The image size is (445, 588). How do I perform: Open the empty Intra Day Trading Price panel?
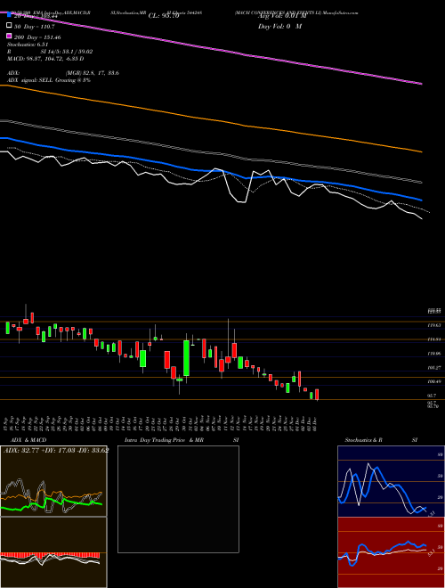pyautogui.click(x=178, y=499)
